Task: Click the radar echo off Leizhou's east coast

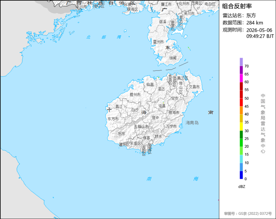Action: tap(189, 48)
